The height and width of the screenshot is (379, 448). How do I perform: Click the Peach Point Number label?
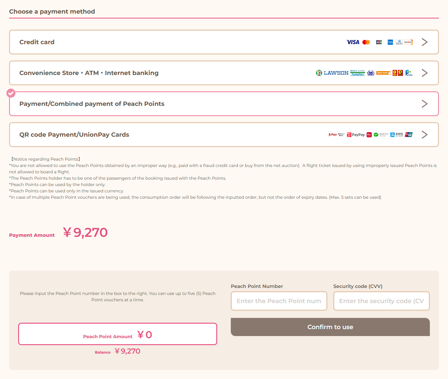point(257,286)
